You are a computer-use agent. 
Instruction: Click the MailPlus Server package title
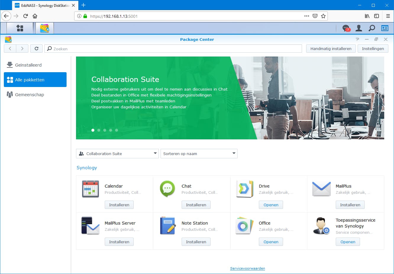[120, 223]
